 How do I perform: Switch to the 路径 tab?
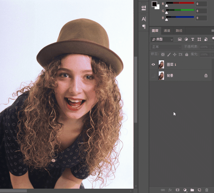pos(179,31)
